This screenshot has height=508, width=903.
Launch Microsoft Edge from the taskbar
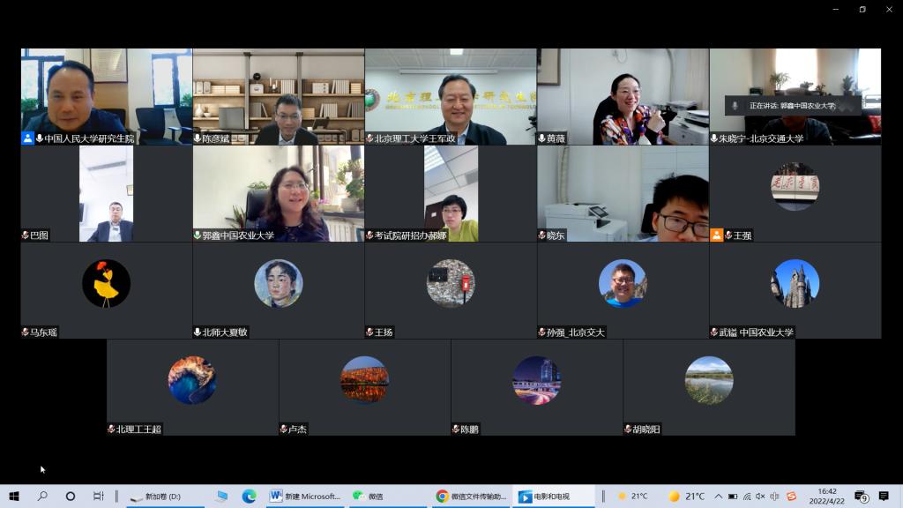(x=250, y=497)
